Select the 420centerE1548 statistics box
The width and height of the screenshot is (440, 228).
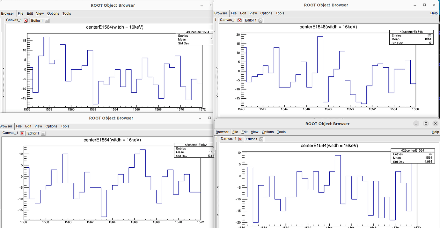(x=411, y=37)
